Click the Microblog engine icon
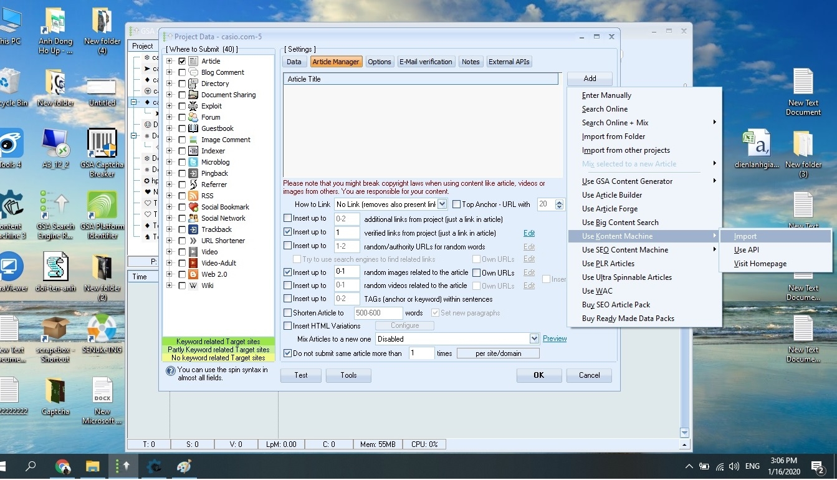 [x=193, y=162]
